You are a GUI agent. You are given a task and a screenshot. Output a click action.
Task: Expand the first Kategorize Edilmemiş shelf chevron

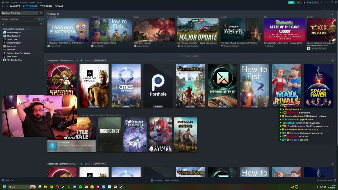point(78,60)
